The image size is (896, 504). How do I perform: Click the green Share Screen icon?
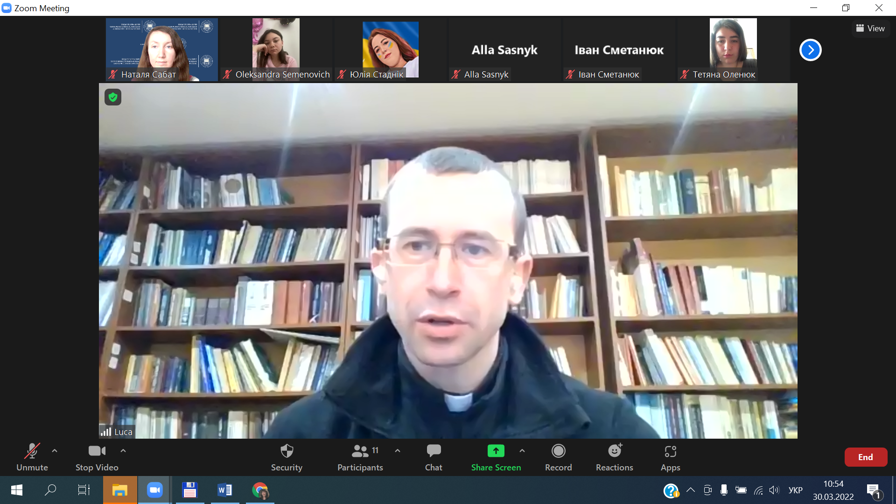tap(496, 451)
